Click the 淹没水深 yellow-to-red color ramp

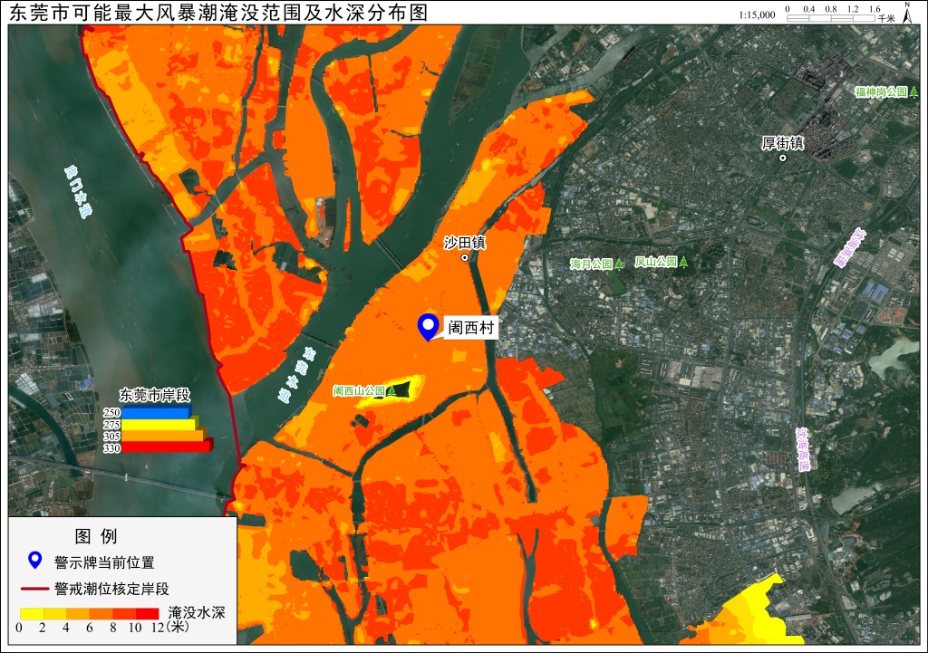point(90,613)
